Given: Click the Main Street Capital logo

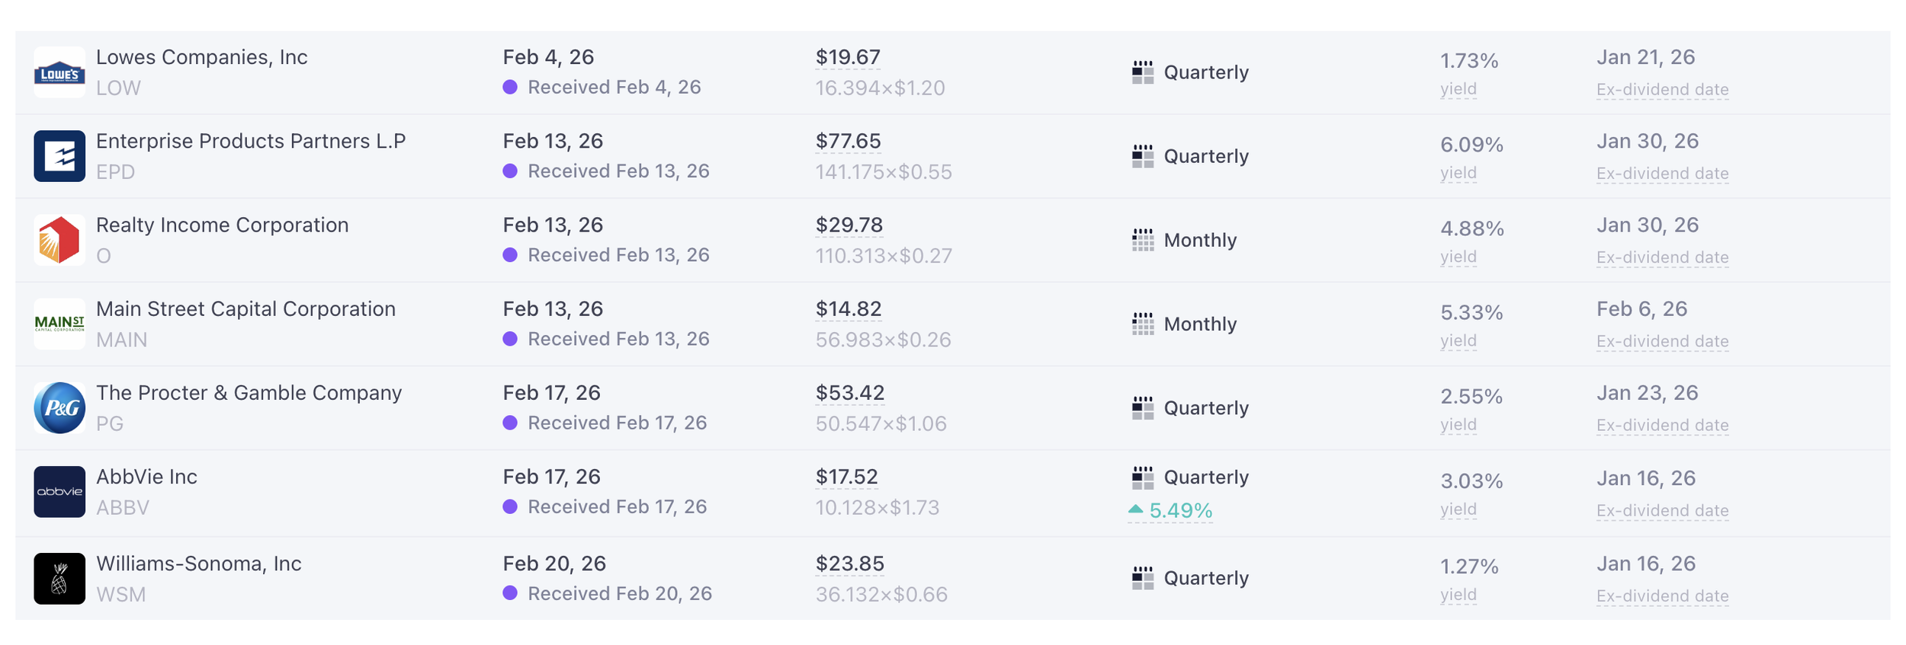Looking at the screenshot, I should [x=59, y=324].
